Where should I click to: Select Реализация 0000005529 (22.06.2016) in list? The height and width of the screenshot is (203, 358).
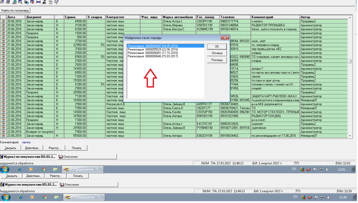pos(153,49)
